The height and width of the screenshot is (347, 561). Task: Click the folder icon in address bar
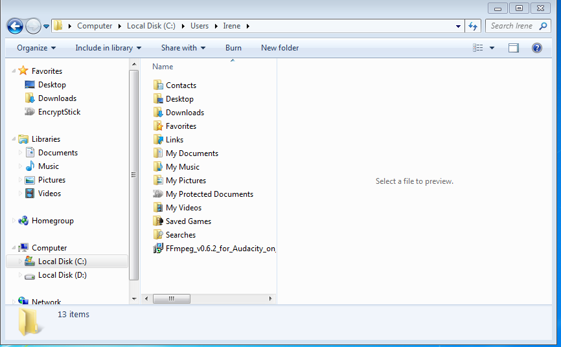[58, 26]
